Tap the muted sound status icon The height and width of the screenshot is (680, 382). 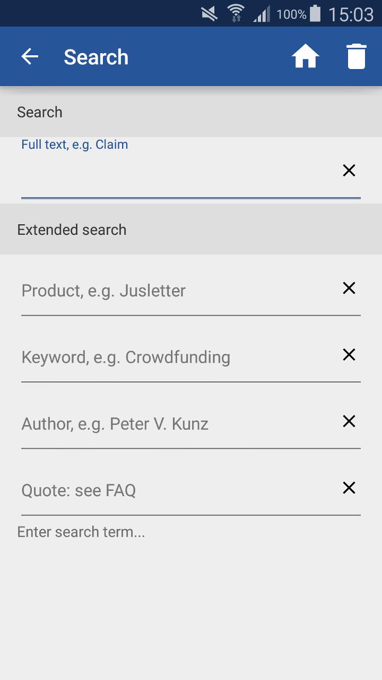click(x=210, y=14)
